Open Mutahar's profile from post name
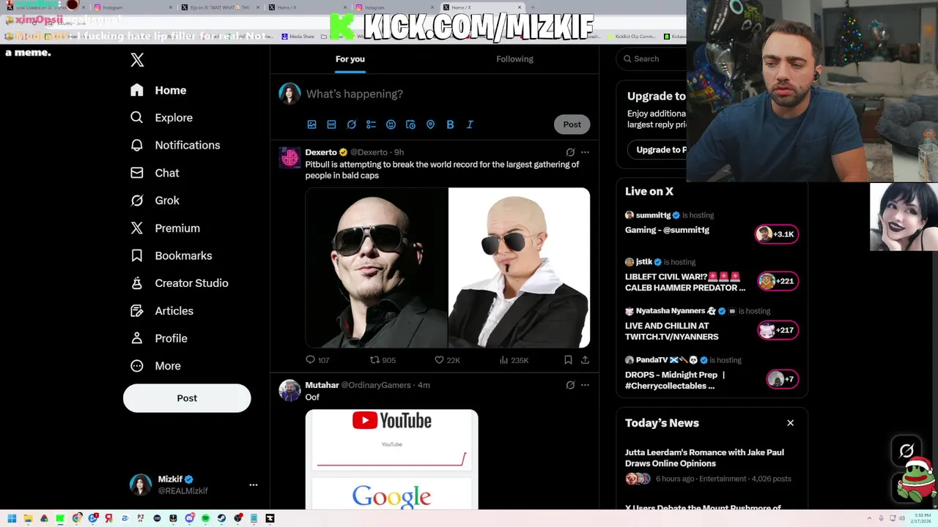Viewport: 938px width, 527px height. click(322, 385)
